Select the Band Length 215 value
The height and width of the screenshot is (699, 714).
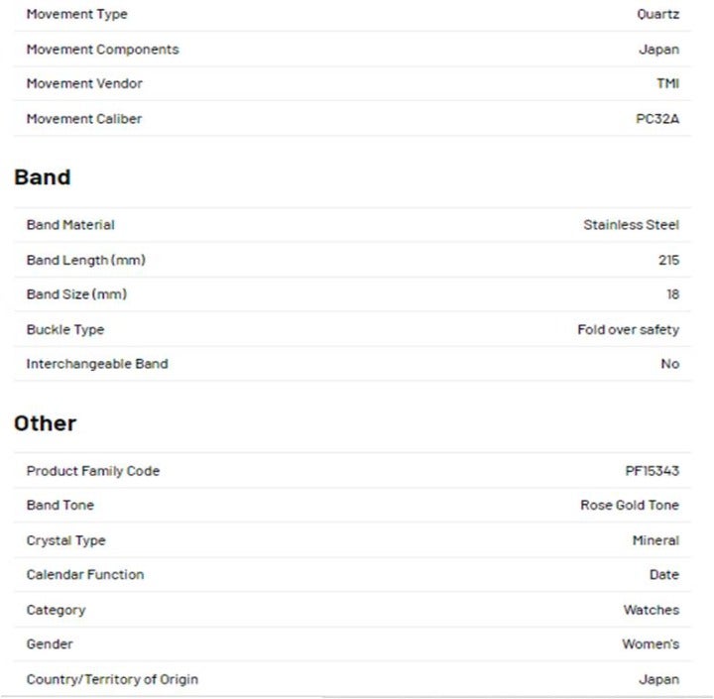[x=668, y=260]
